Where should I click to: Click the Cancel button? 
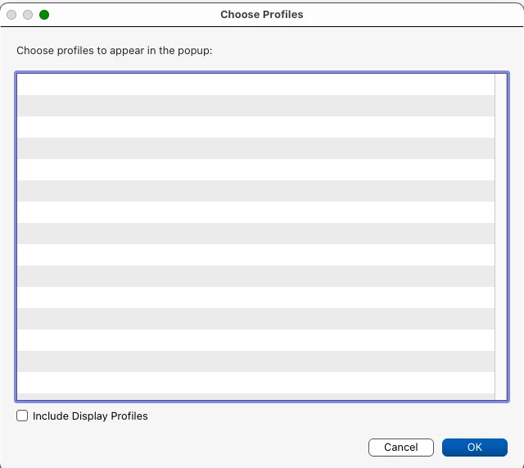click(x=401, y=448)
